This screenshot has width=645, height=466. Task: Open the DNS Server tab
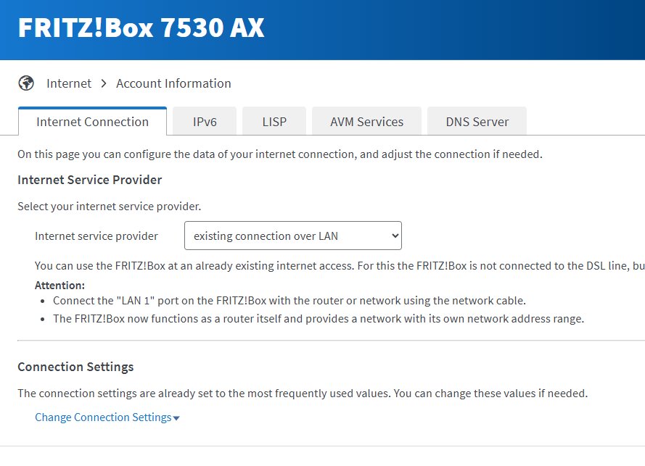[x=477, y=122]
